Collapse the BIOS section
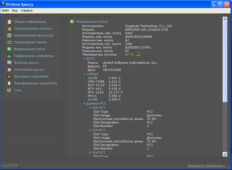This screenshot has height=170, width=232. point(84,59)
